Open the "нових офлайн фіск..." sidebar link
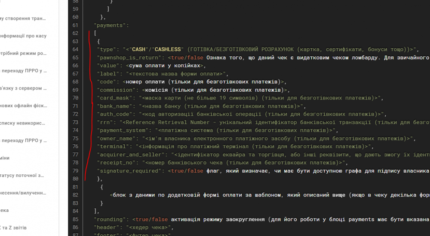Image resolution: width=430 pixels, height=236 pixels. (x=23, y=106)
